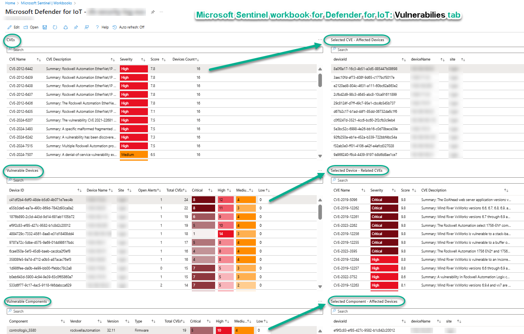Open the Help question mark item
The height and width of the screenshot is (334, 524).
tap(102, 27)
